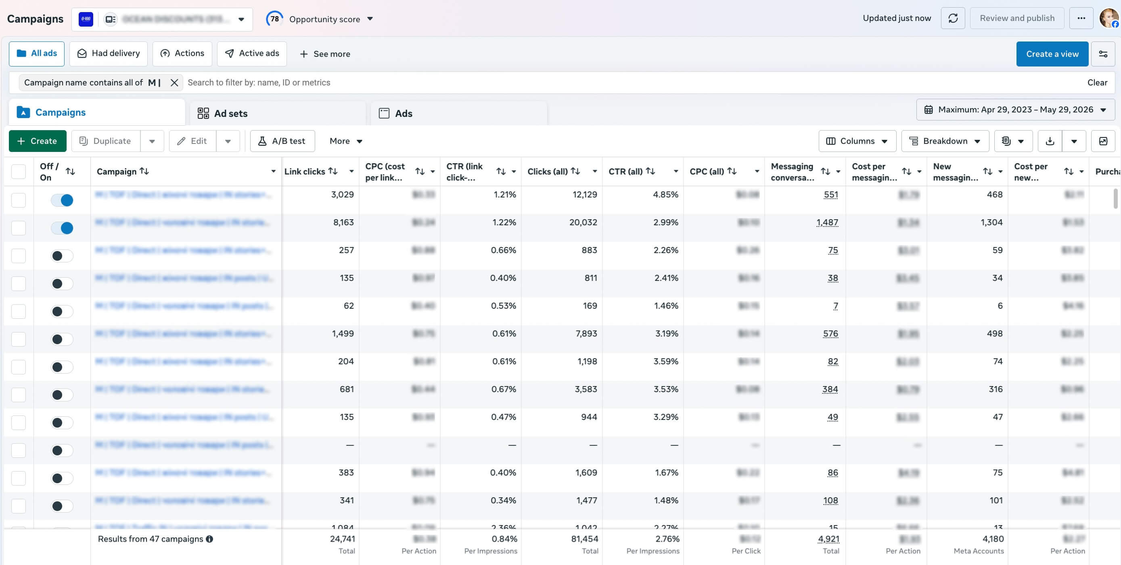The height and width of the screenshot is (565, 1121).
Task: Select the Had delivery view tab
Action: tap(109, 54)
